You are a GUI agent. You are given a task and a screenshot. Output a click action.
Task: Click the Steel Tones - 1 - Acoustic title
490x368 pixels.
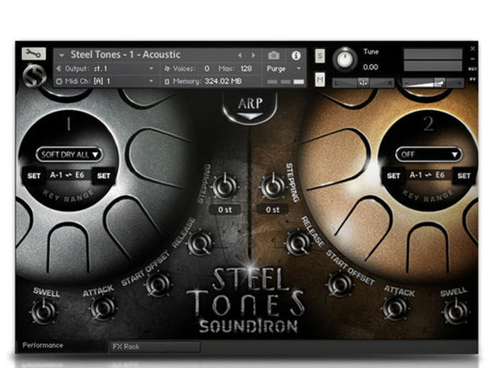point(125,55)
